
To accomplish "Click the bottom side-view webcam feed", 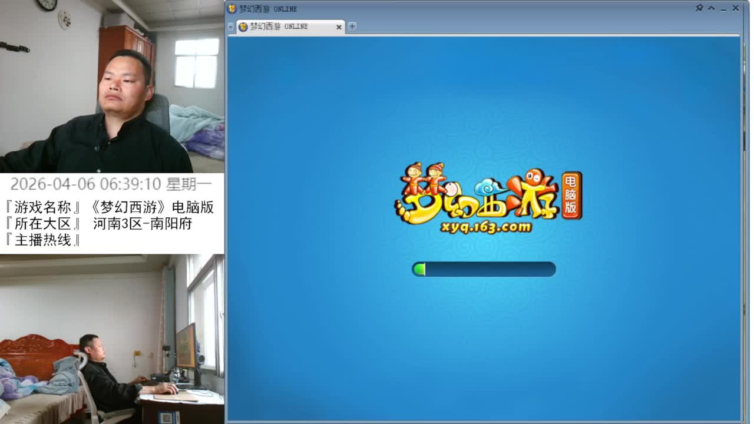I will coord(112,339).
